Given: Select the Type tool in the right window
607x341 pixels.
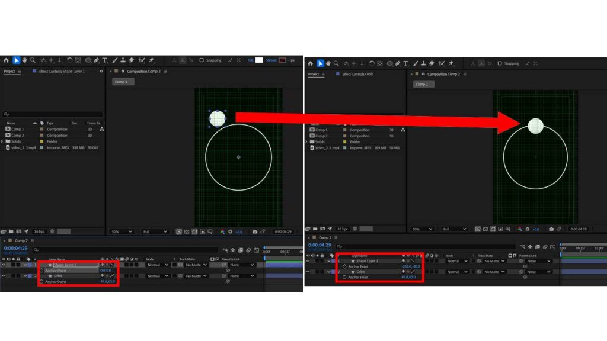Looking at the screenshot, I should [x=405, y=63].
